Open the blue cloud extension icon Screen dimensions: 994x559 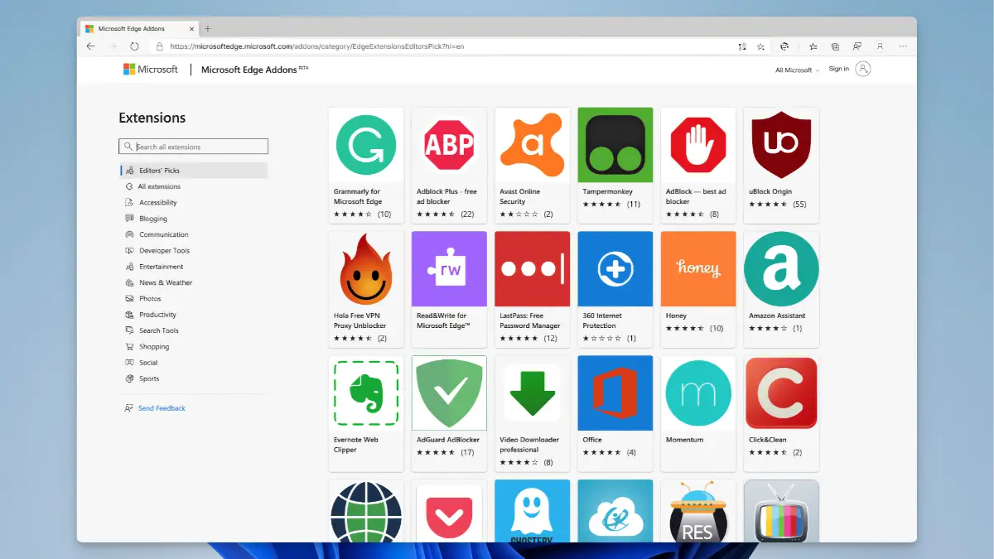(615, 511)
